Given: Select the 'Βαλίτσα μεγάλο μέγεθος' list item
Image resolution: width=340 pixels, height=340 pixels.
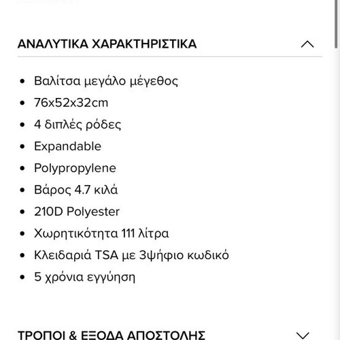Looking at the screenshot, I should click(x=106, y=81).
